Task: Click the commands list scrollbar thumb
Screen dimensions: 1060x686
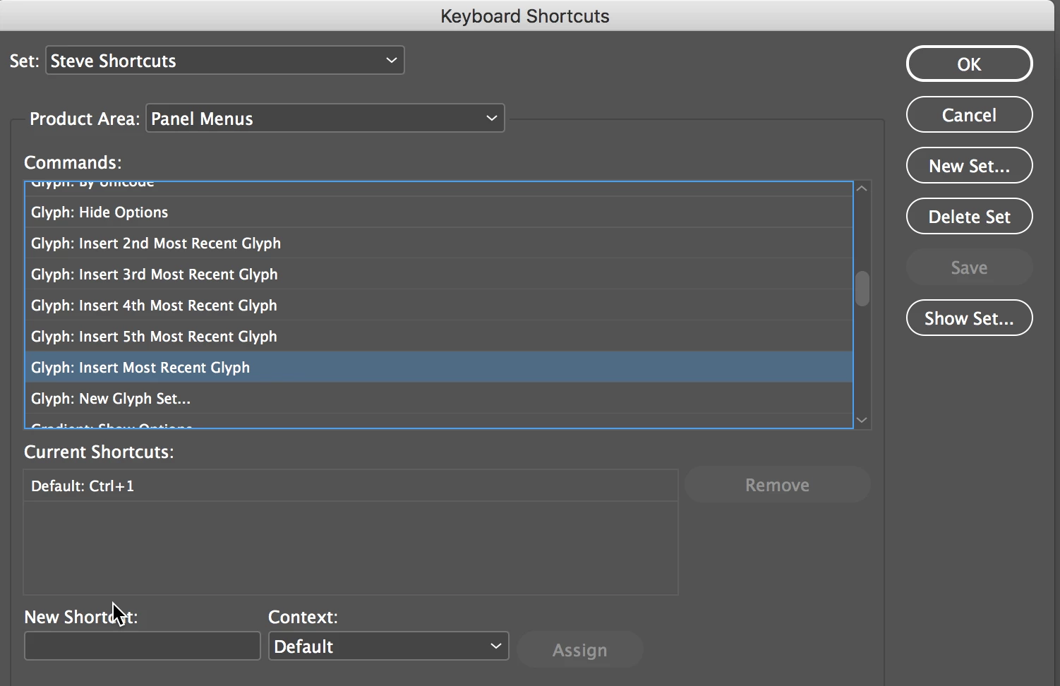Action: click(862, 289)
